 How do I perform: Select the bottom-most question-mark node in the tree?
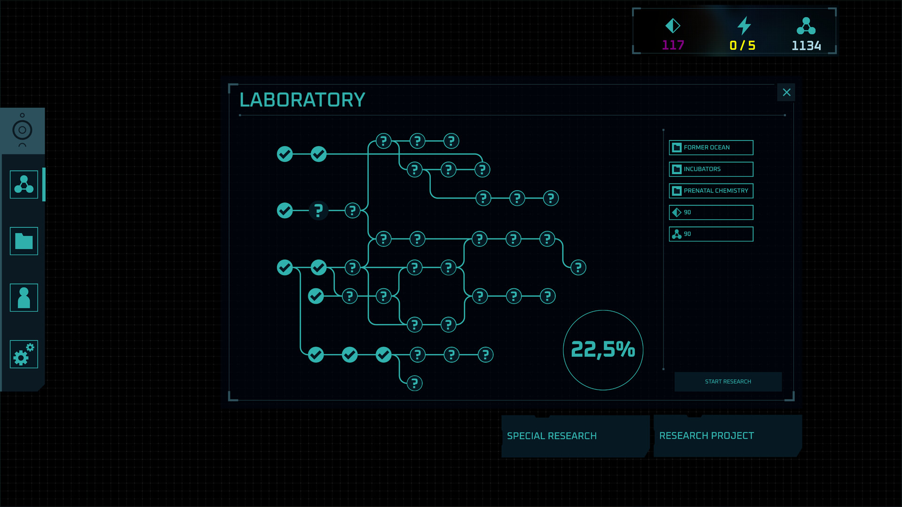click(x=413, y=383)
